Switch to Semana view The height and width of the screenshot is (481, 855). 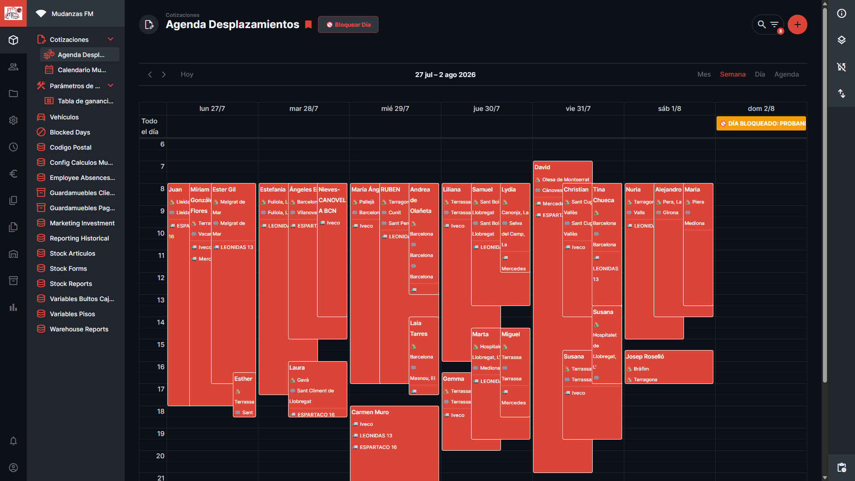pyautogui.click(x=733, y=74)
